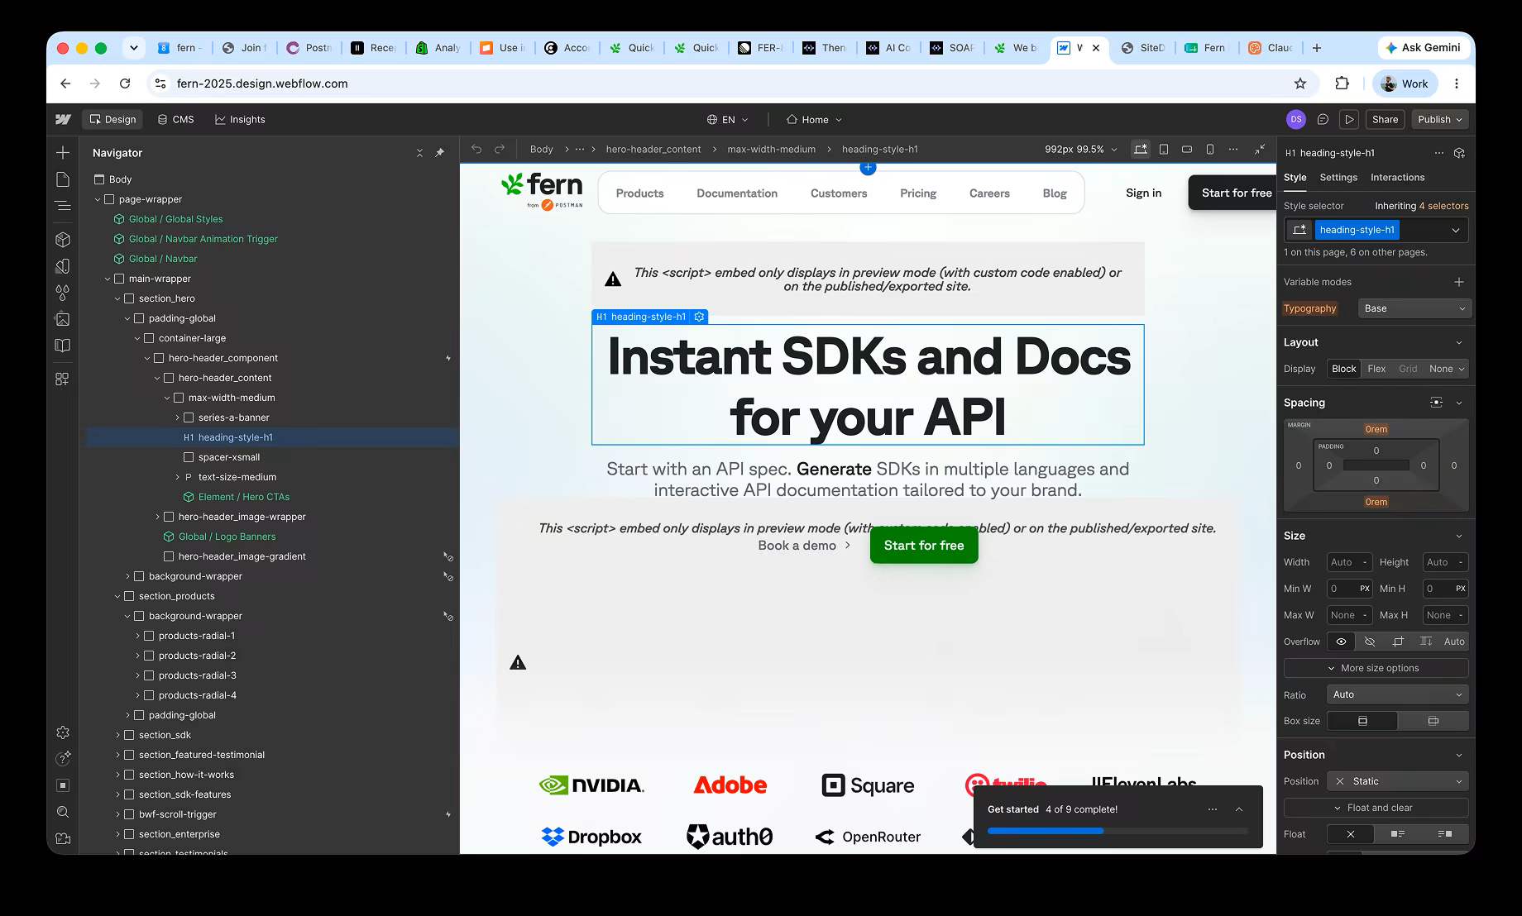Click the DS user avatar

click(x=1296, y=119)
